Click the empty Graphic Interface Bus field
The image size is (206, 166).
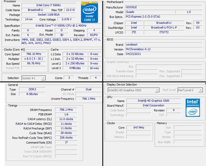[x=169, y=67]
